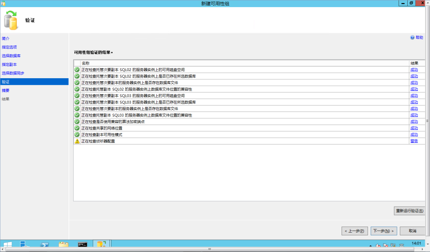Click 重新运行验证(R) button

pyautogui.click(x=409, y=211)
